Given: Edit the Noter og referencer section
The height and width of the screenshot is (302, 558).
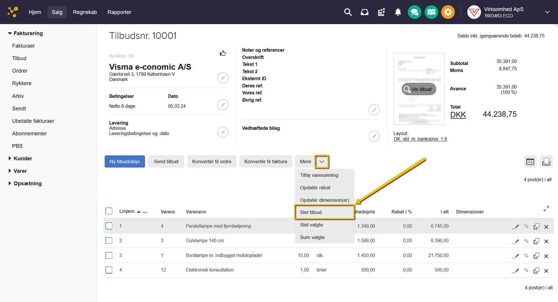Looking at the screenshot, I should 374,110.
